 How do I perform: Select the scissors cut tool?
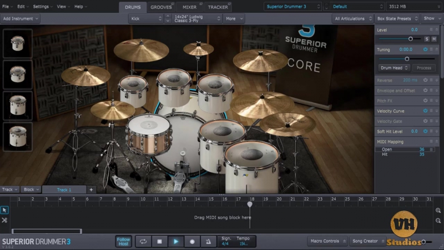click(4, 220)
